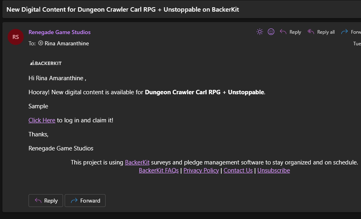Open the Contact Us link
Screen dimensions: 361x219
pyautogui.click(x=238, y=170)
